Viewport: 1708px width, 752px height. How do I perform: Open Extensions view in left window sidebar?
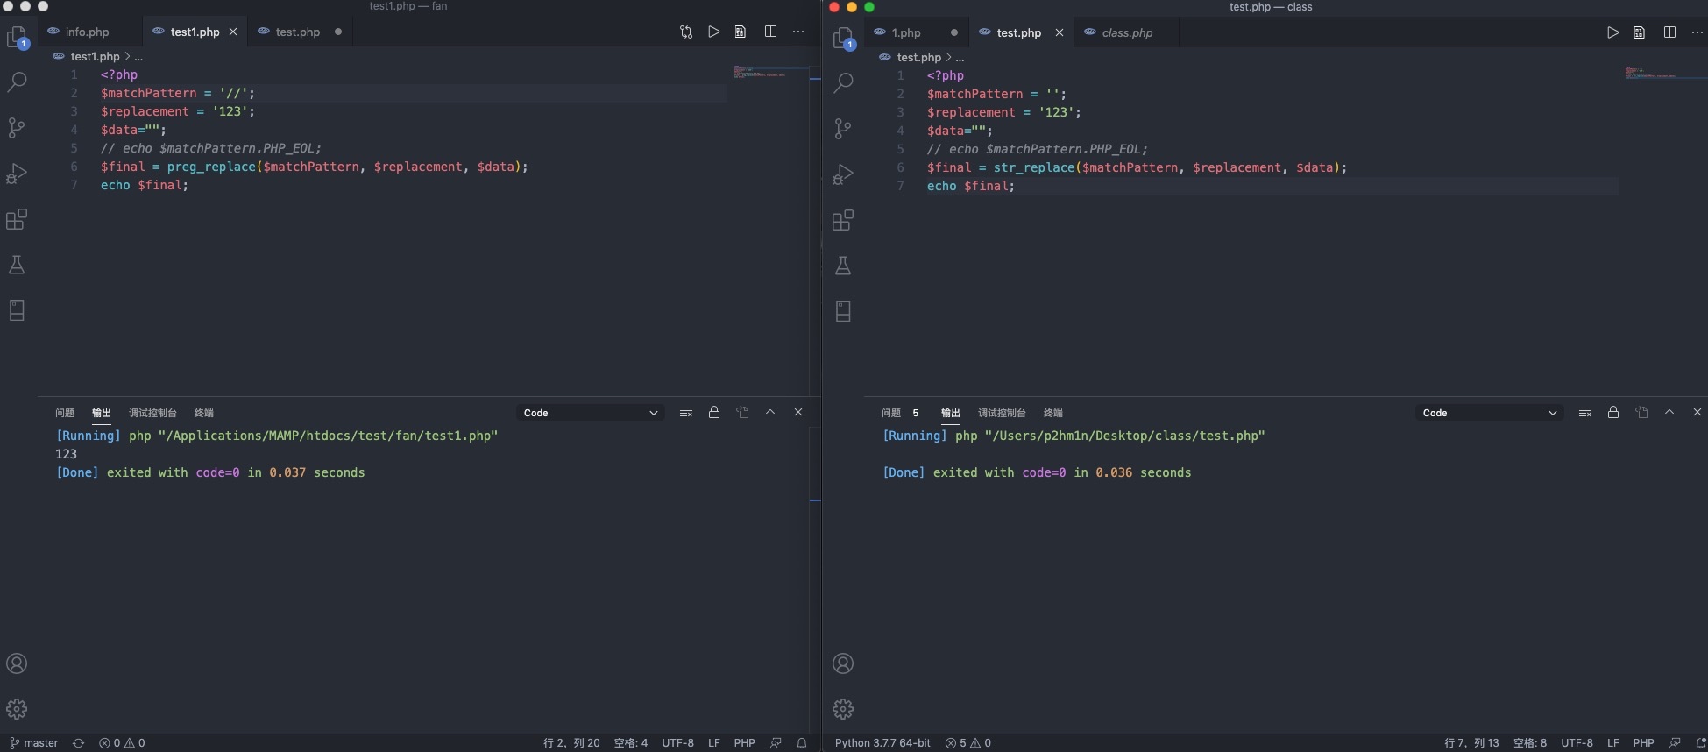click(17, 219)
